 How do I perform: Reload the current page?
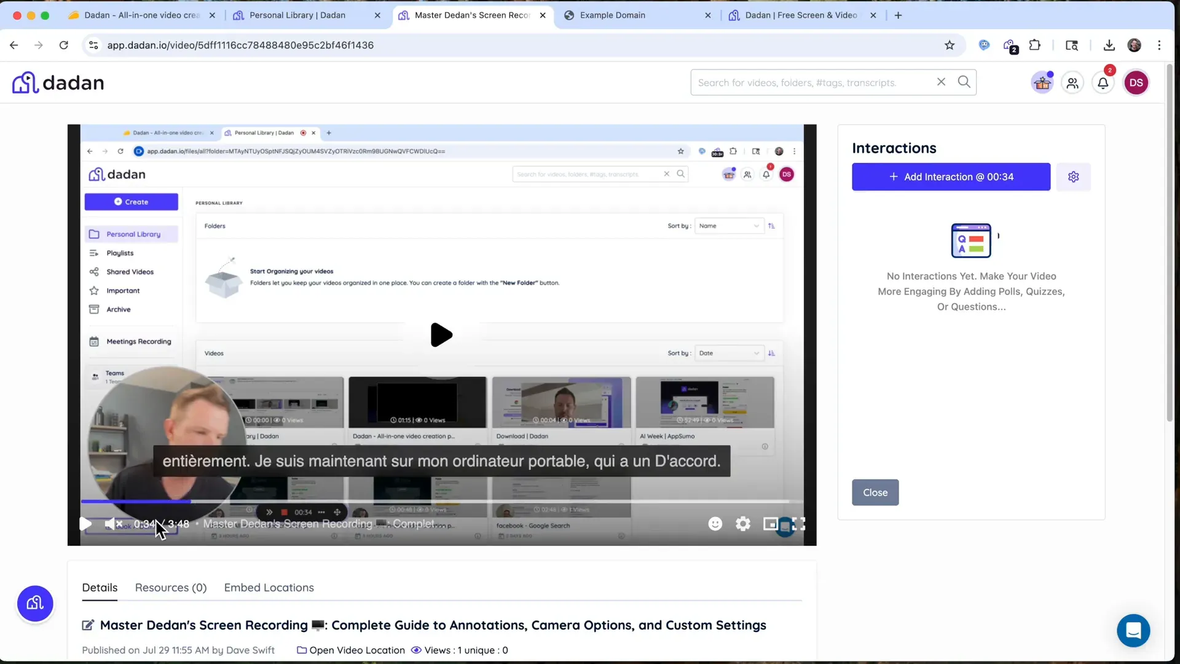click(x=63, y=45)
